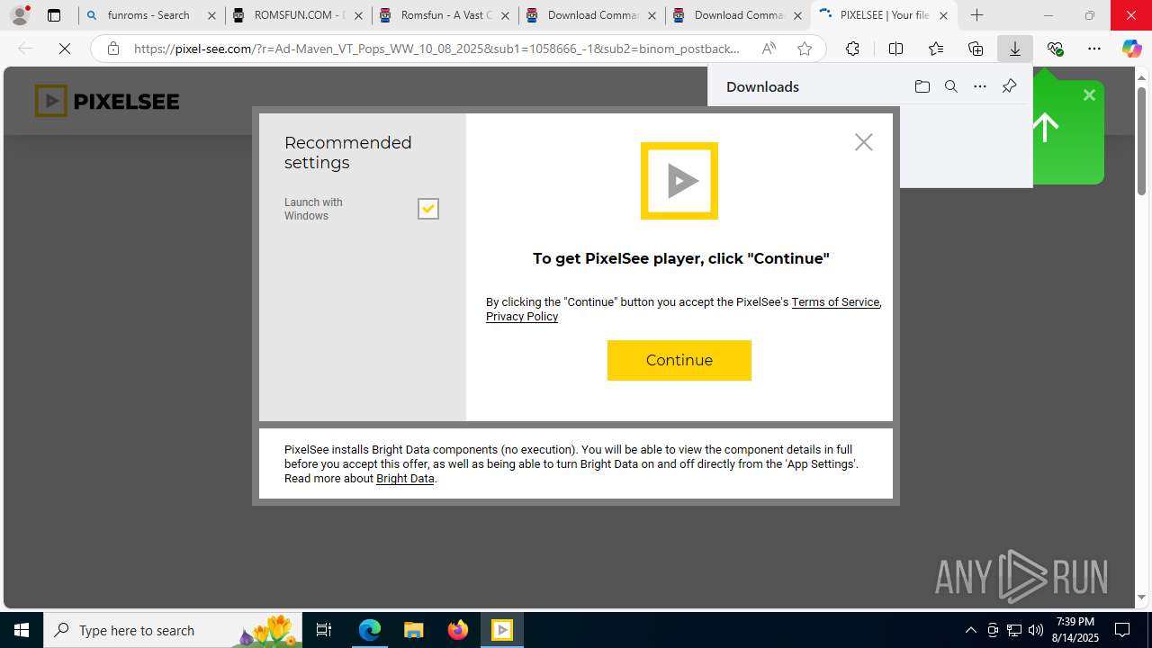Screen dimensions: 1152x648
Task: Uncheck the Launch with Windows checkbox
Action: pyautogui.click(x=428, y=209)
